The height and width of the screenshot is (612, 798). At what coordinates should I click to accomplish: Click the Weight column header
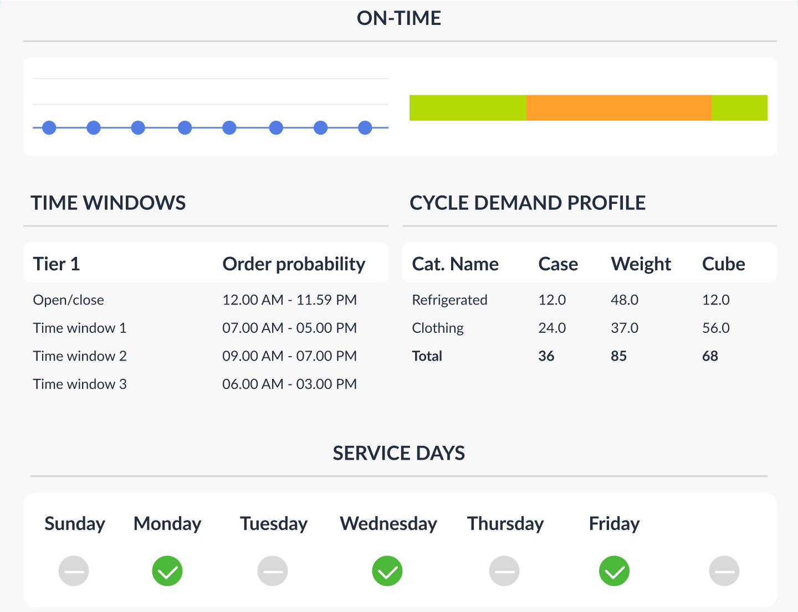point(641,264)
